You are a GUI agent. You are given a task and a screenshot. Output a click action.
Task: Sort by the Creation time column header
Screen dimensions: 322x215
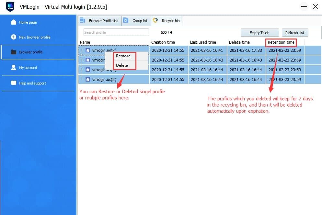pyautogui.click(x=163, y=42)
